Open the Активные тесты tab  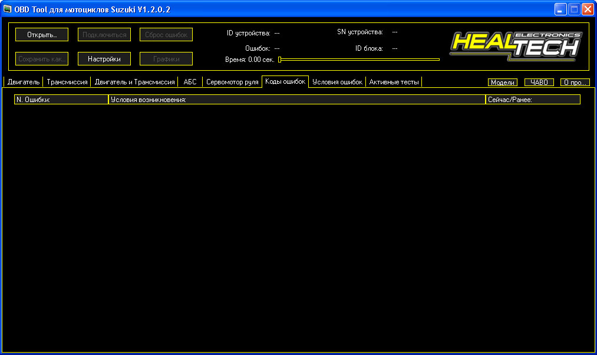coord(394,82)
